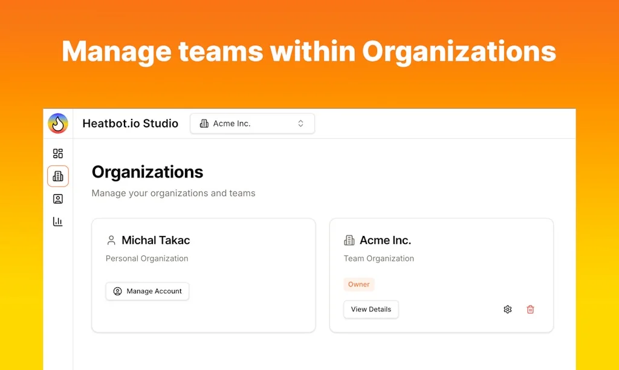619x370 pixels.
Task: Click the building icon on Acme Inc. card
Action: coord(349,240)
